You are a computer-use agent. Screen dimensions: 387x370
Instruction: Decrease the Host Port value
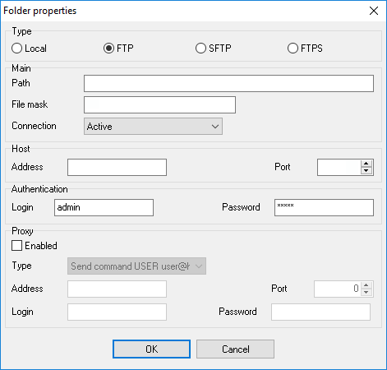pos(366,170)
